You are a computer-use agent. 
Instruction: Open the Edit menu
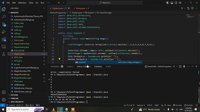14,3
